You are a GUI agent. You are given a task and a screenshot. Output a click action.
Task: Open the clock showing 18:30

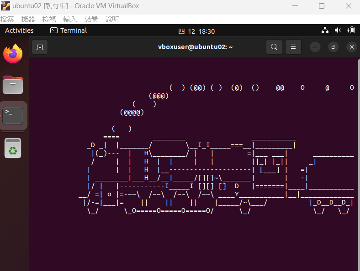click(x=196, y=31)
